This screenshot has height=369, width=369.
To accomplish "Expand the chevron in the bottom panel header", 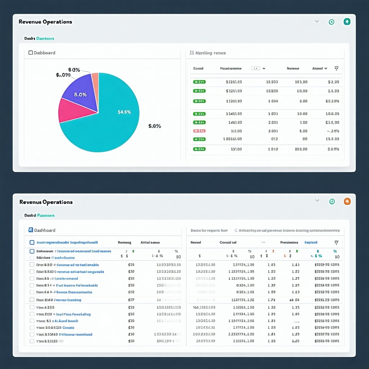I will click(317, 200).
